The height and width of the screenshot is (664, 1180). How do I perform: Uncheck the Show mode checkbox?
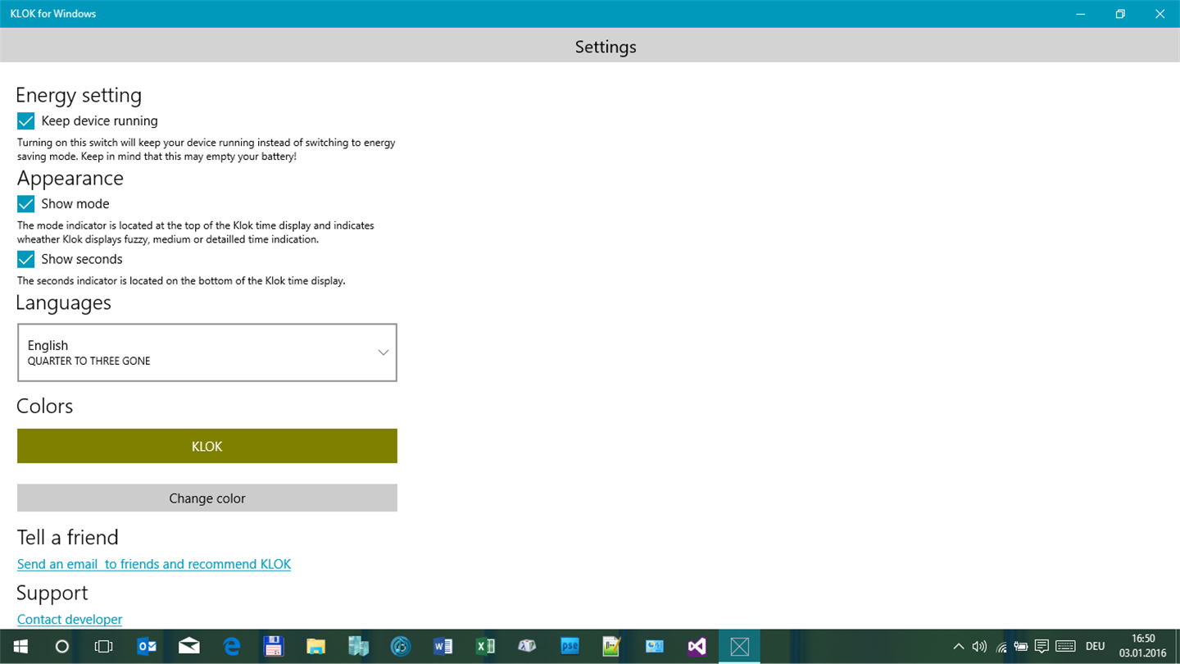[x=26, y=204]
